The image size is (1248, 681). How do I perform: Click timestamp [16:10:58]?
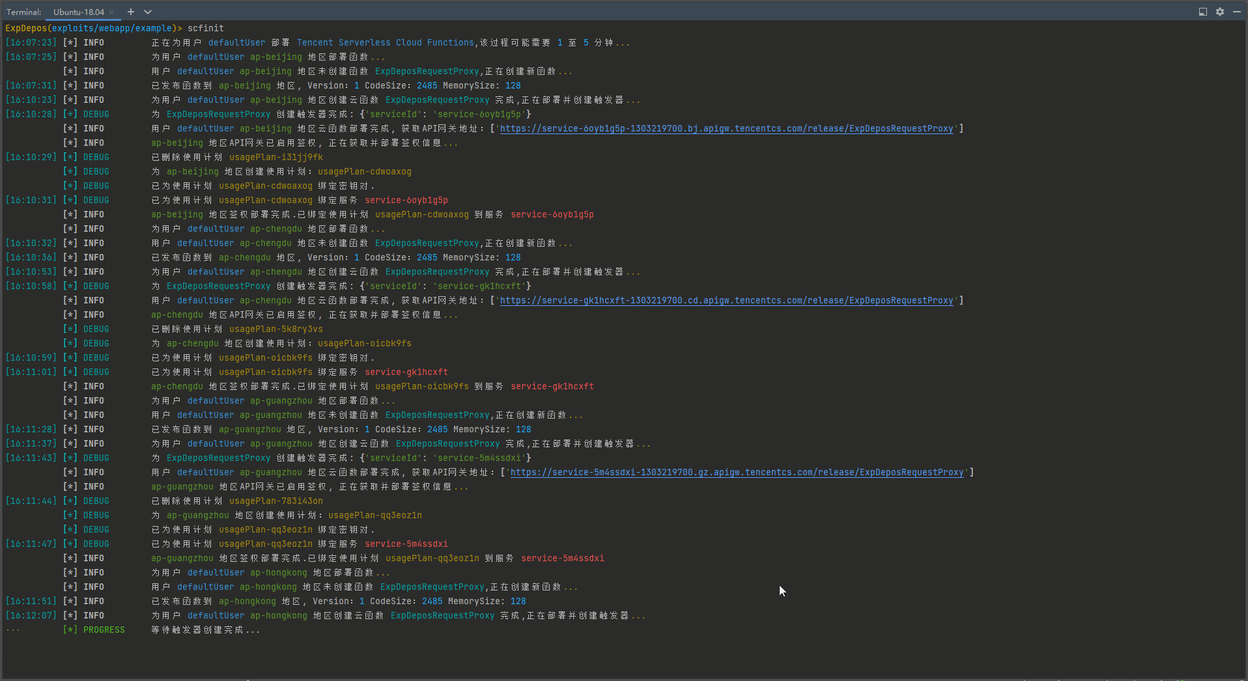pyautogui.click(x=31, y=286)
